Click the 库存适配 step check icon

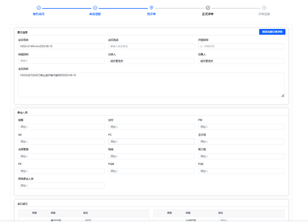(95, 8)
